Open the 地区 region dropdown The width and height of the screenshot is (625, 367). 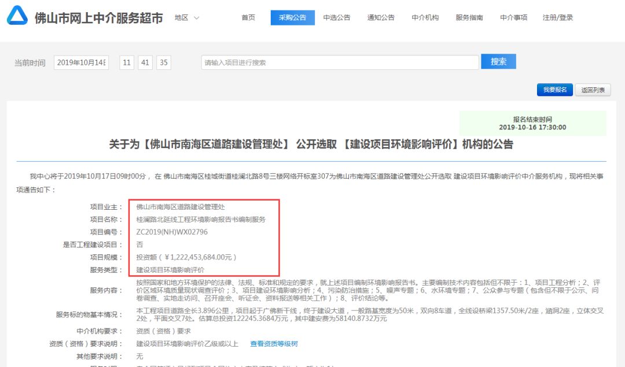click(186, 18)
